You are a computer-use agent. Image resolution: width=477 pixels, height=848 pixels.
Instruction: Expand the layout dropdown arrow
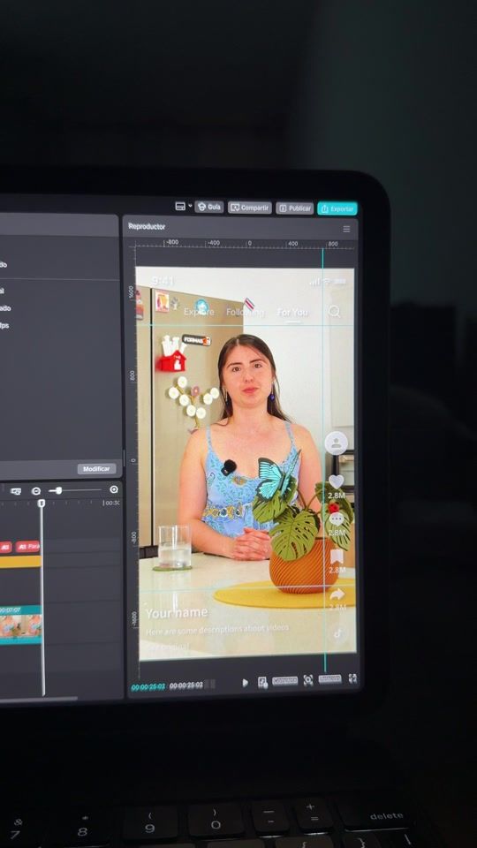[190, 206]
